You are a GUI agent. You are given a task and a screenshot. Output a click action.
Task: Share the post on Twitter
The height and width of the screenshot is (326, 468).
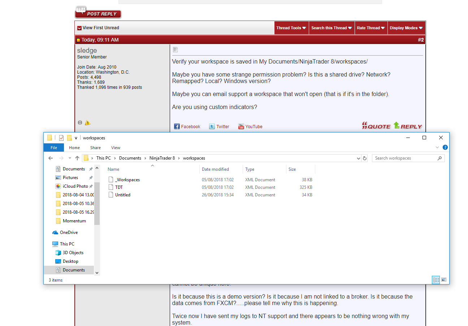coord(219,126)
